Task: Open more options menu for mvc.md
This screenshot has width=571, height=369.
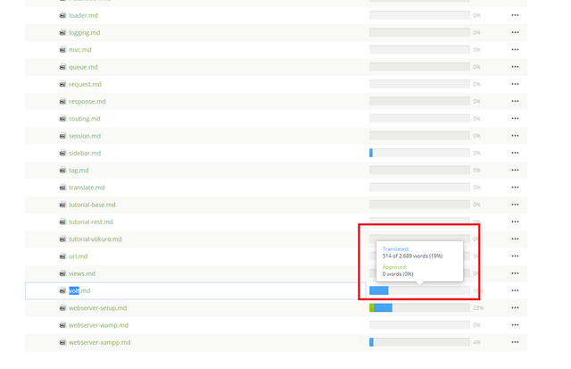Action: click(515, 50)
